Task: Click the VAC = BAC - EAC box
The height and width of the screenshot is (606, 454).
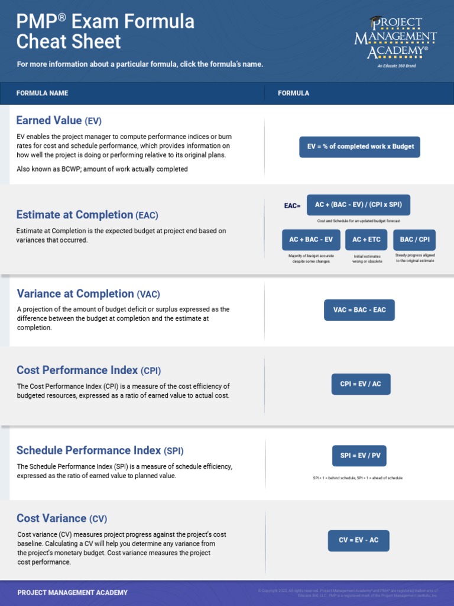Action: point(359,310)
